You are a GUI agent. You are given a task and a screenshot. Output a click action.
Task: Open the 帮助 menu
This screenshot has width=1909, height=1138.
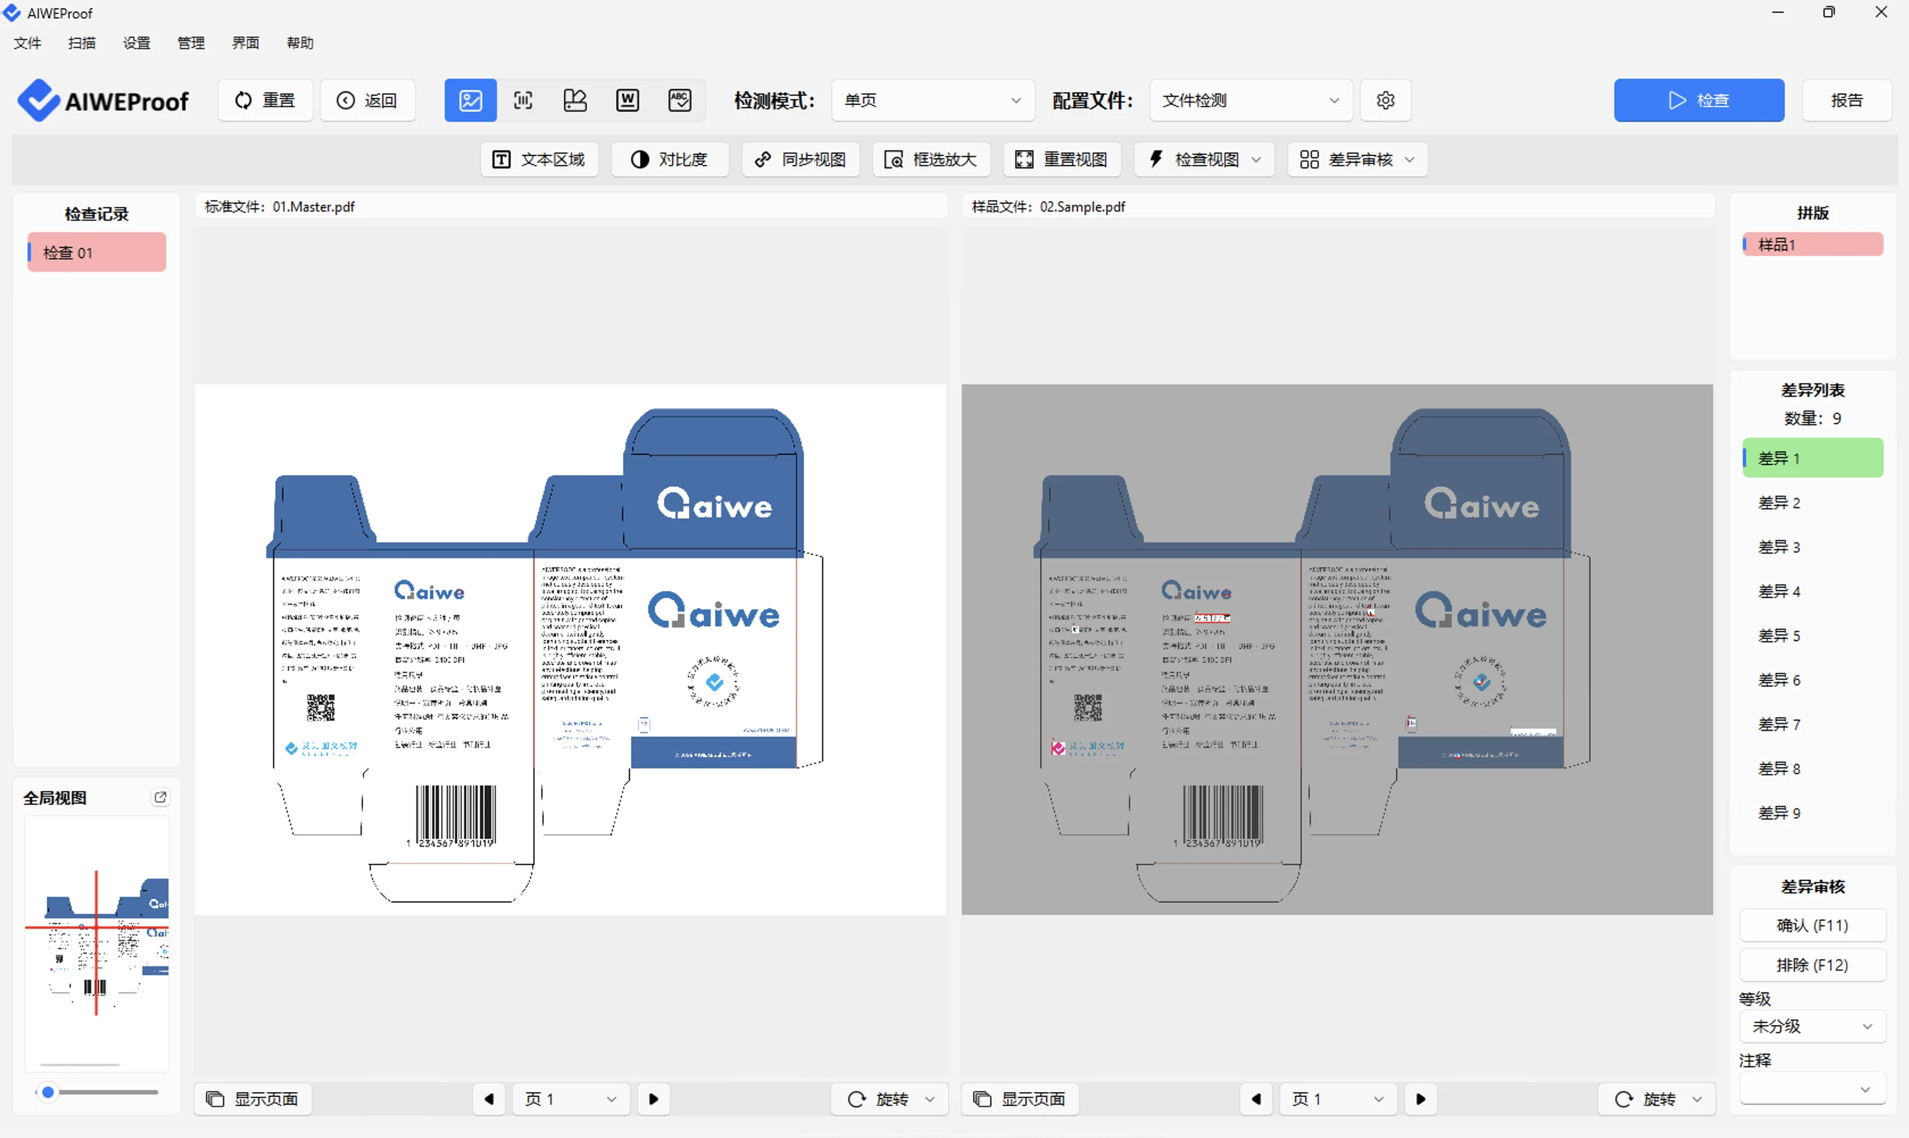point(300,43)
